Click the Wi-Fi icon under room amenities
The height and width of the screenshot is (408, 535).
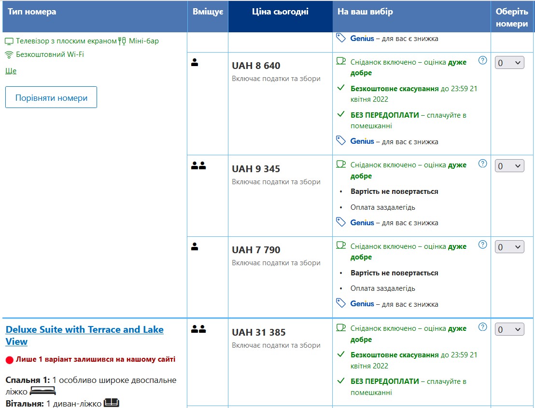click(x=9, y=54)
